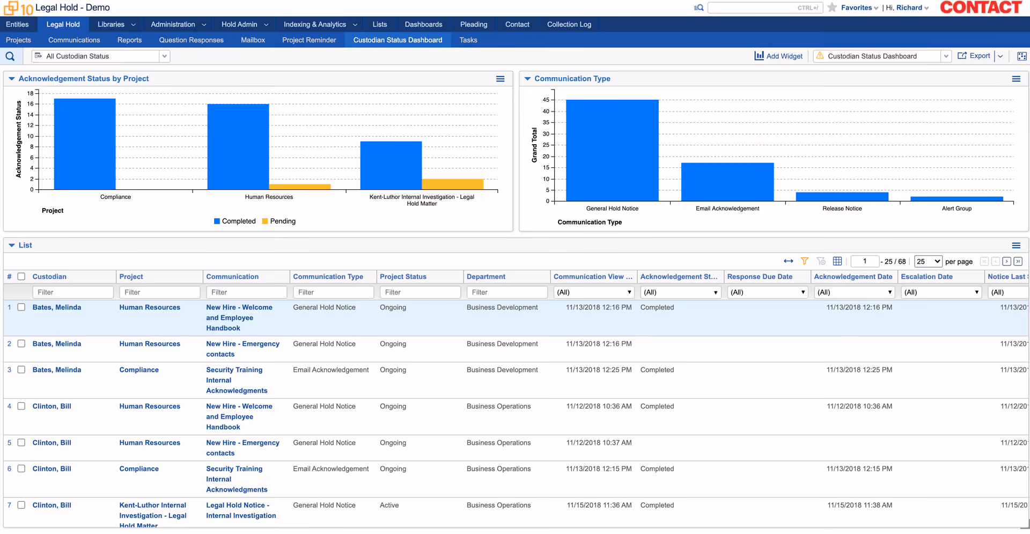Screen dimensions: 1030x534
Task: Click the top search input box
Action: click(765, 8)
